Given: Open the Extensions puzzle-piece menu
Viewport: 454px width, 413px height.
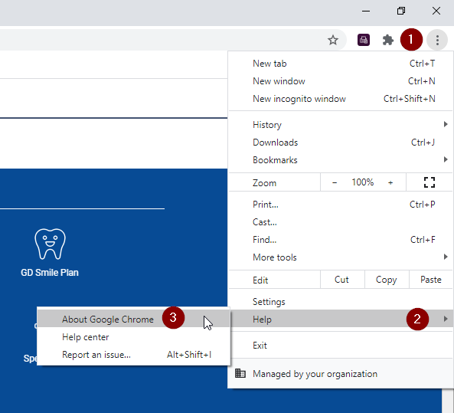Looking at the screenshot, I should pyautogui.click(x=387, y=40).
